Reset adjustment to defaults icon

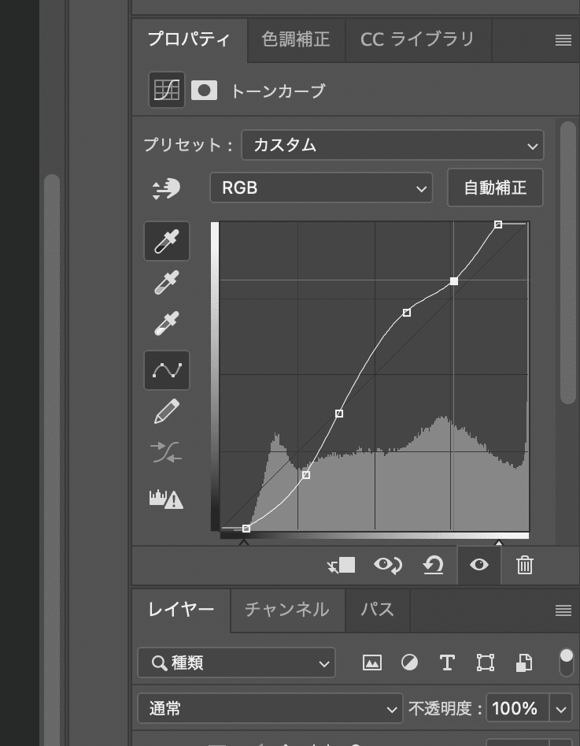(433, 565)
